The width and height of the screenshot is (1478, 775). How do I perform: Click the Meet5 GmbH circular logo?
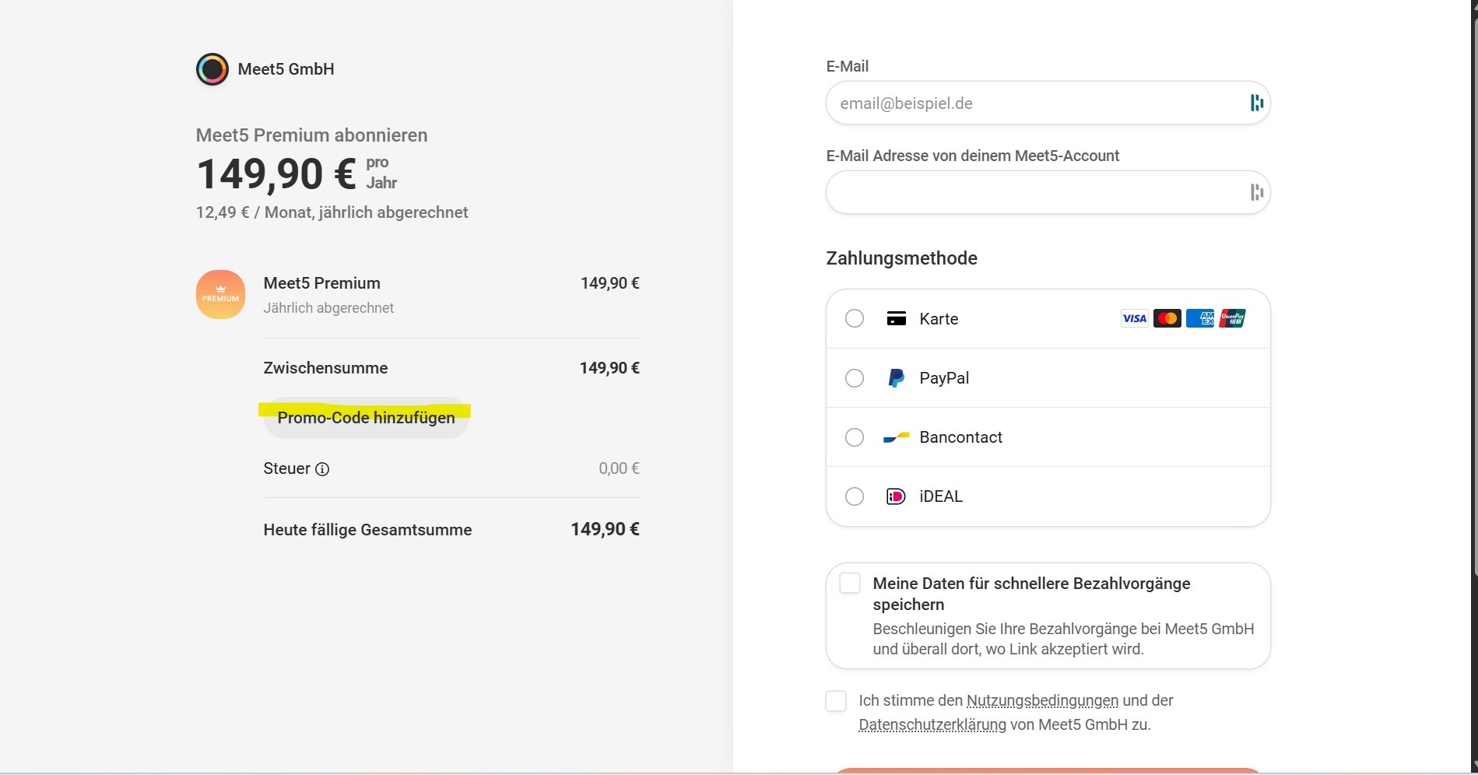click(212, 69)
